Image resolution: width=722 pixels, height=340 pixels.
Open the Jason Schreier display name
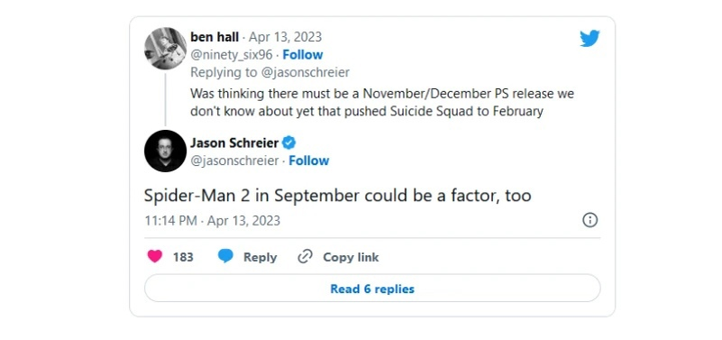(x=234, y=143)
